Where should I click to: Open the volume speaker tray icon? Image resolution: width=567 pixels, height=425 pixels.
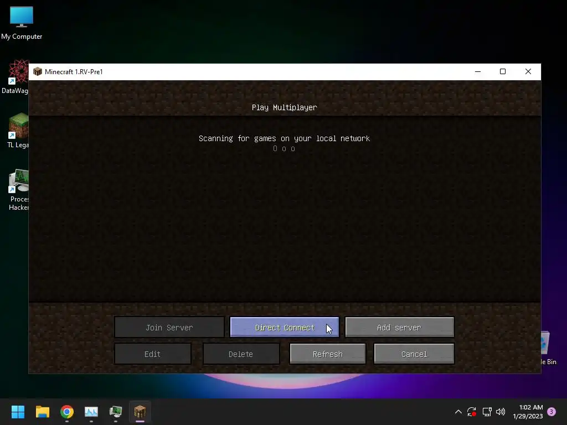tap(501, 412)
